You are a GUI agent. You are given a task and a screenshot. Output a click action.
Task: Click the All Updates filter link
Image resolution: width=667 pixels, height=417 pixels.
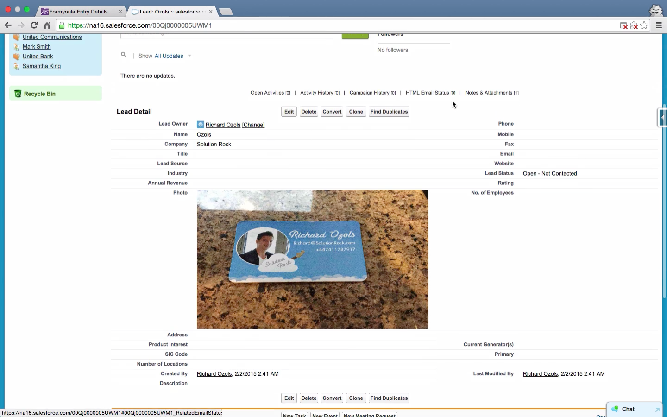[169, 56]
